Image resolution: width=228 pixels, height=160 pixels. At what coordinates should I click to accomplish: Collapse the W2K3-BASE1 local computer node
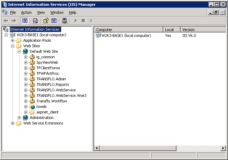[x=6, y=35]
